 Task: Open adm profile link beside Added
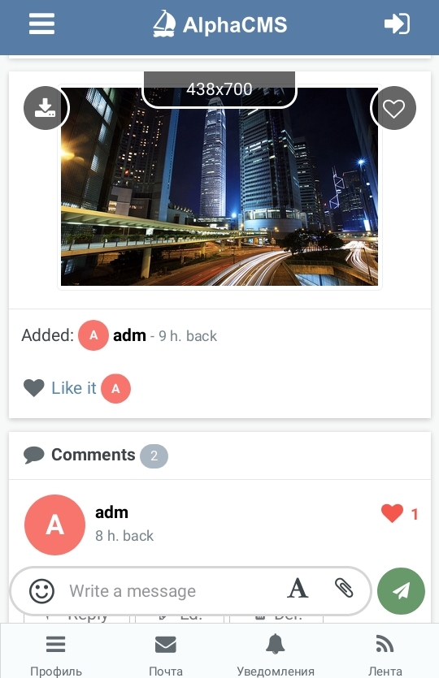click(129, 335)
